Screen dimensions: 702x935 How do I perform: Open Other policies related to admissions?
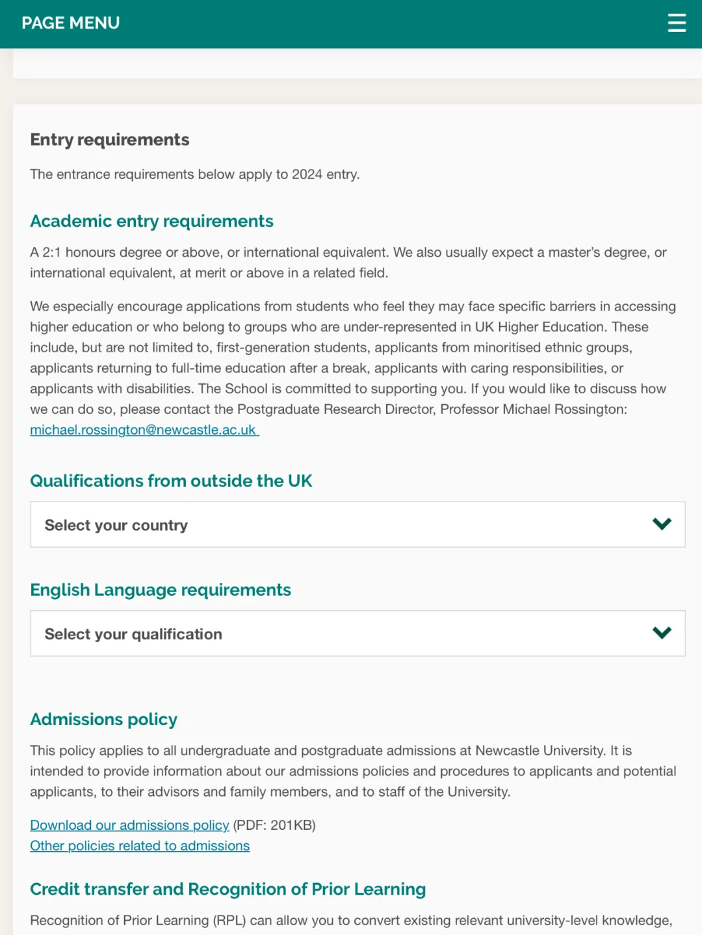pos(140,846)
